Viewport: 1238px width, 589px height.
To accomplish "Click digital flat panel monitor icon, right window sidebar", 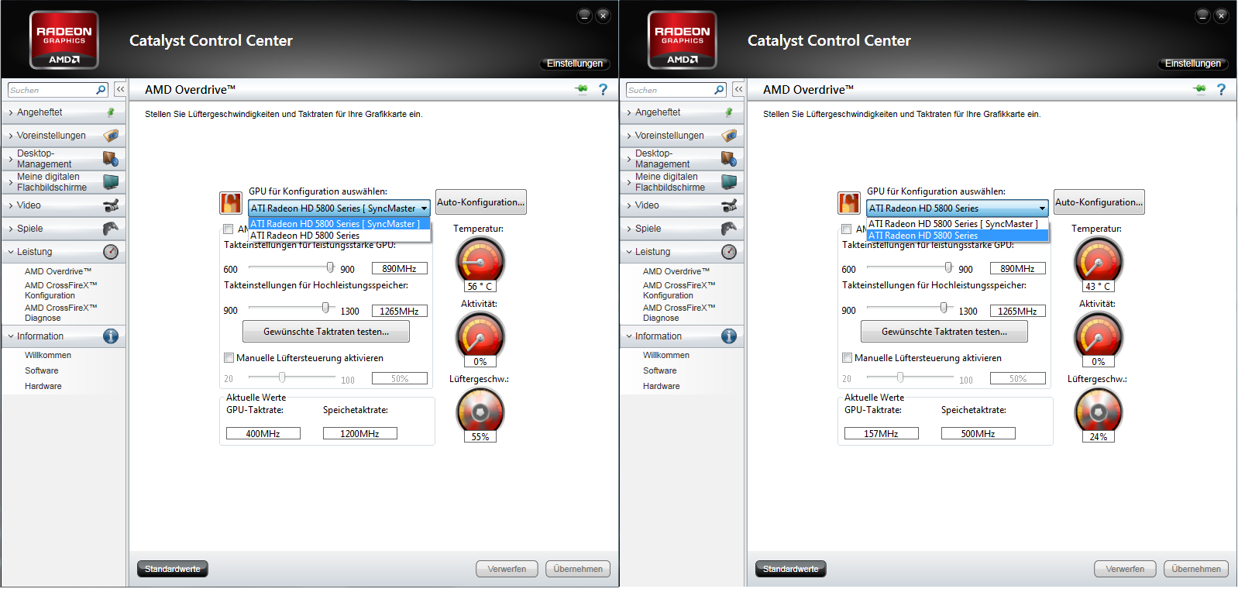I will pyautogui.click(x=729, y=182).
